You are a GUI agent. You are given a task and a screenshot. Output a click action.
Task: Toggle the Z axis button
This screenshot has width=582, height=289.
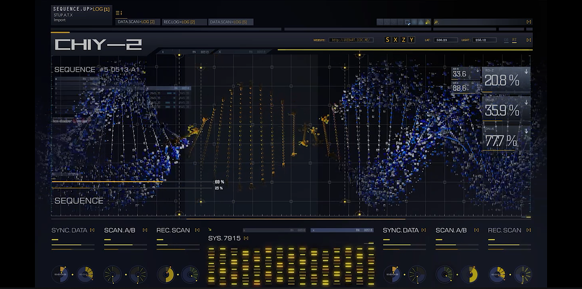[x=403, y=40]
